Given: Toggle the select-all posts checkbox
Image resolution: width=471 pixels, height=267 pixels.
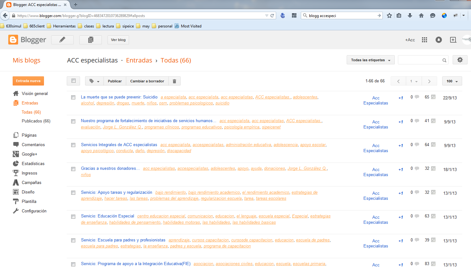Looking at the screenshot, I should (x=73, y=81).
